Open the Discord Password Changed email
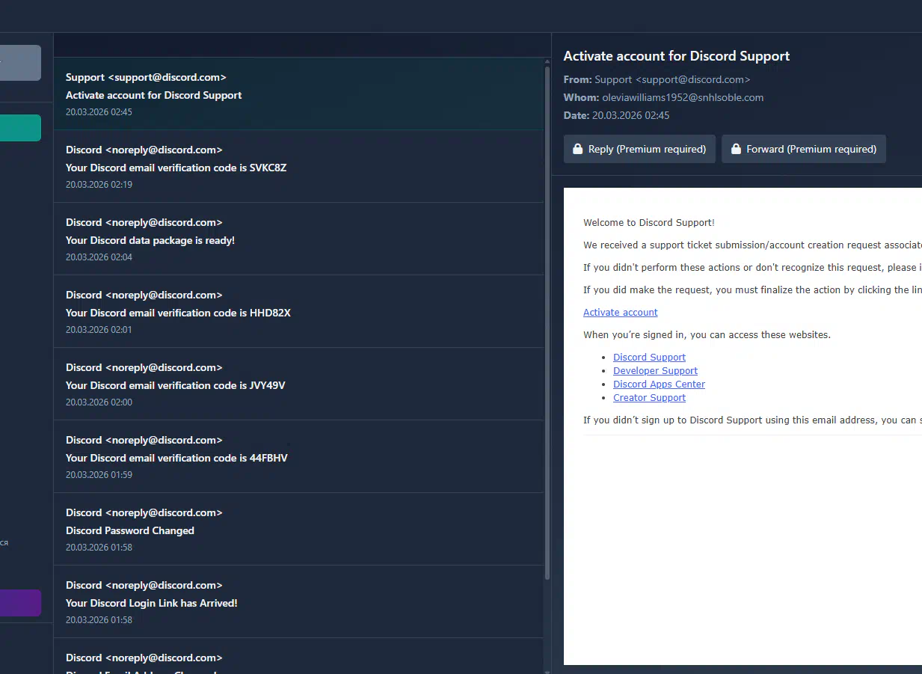The width and height of the screenshot is (922, 674). (298, 530)
